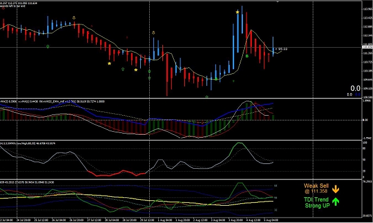Click the highlighted current price tag on the axis
The width and height of the screenshot is (373, 223).
367,47
